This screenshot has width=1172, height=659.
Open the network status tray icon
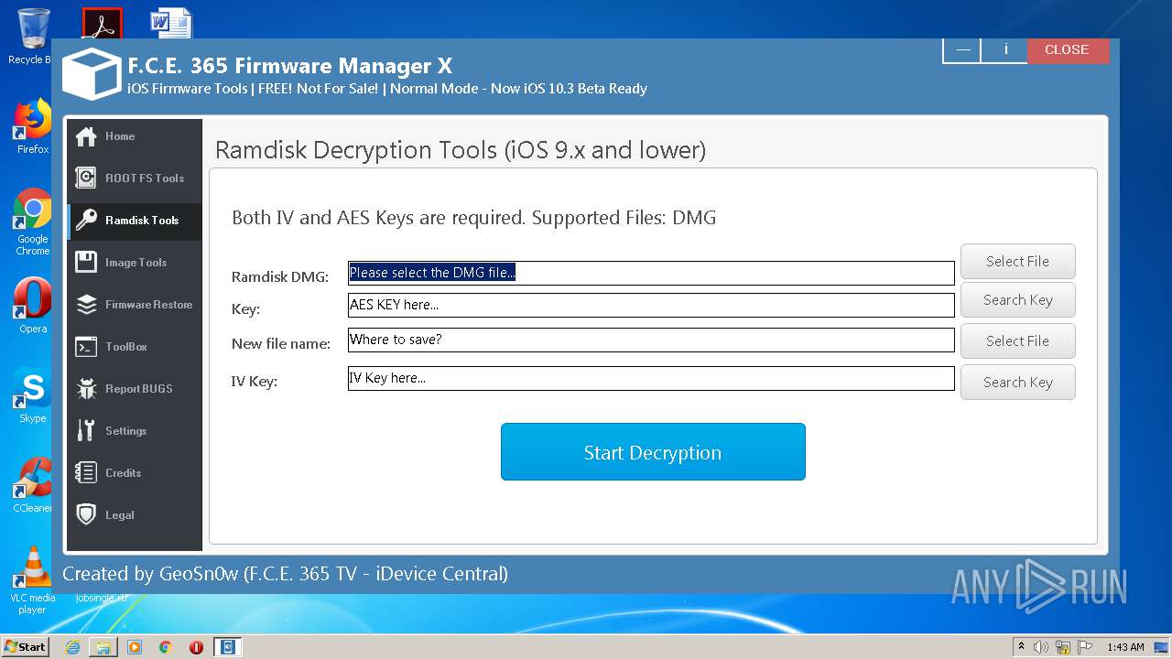tap(1063, 647)
